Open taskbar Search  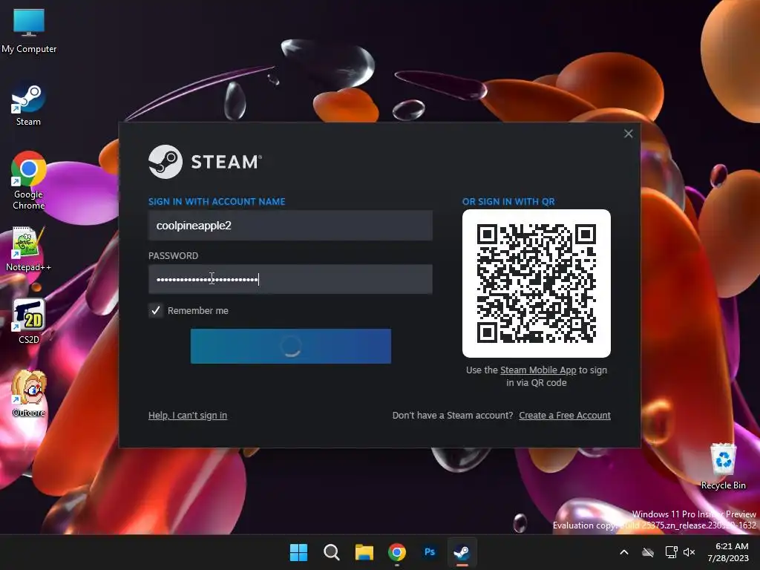point(332,552)
